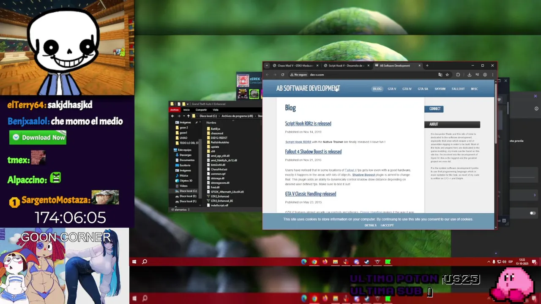Screen dimensions: 541x304
Task: Close the Chaos Mod V tab
Action: [x=317, y=65]
